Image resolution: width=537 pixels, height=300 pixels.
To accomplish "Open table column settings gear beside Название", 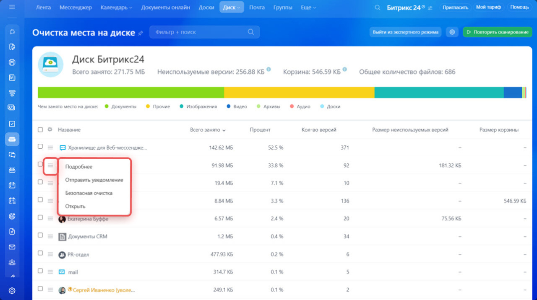I will pos(50,130).
